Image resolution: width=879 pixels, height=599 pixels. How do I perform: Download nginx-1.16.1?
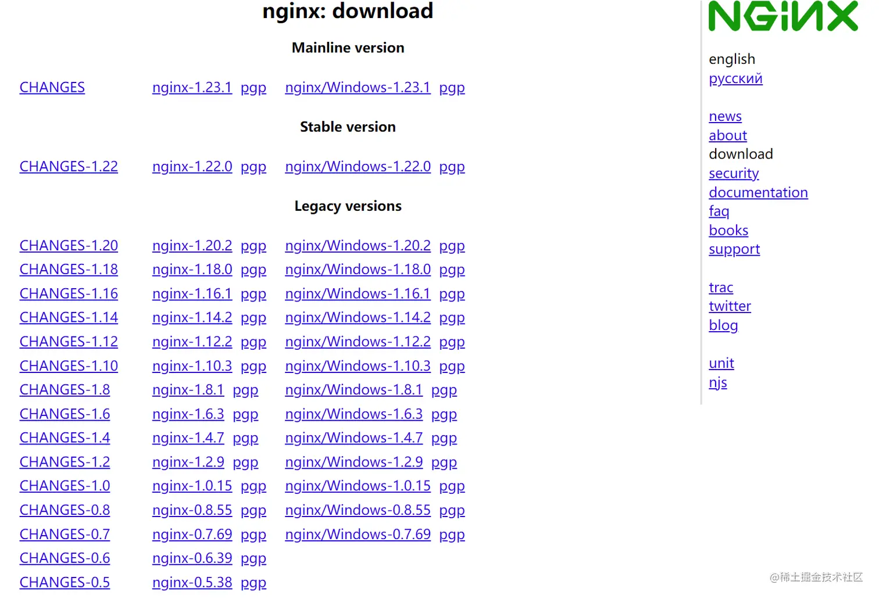[192, 294]
